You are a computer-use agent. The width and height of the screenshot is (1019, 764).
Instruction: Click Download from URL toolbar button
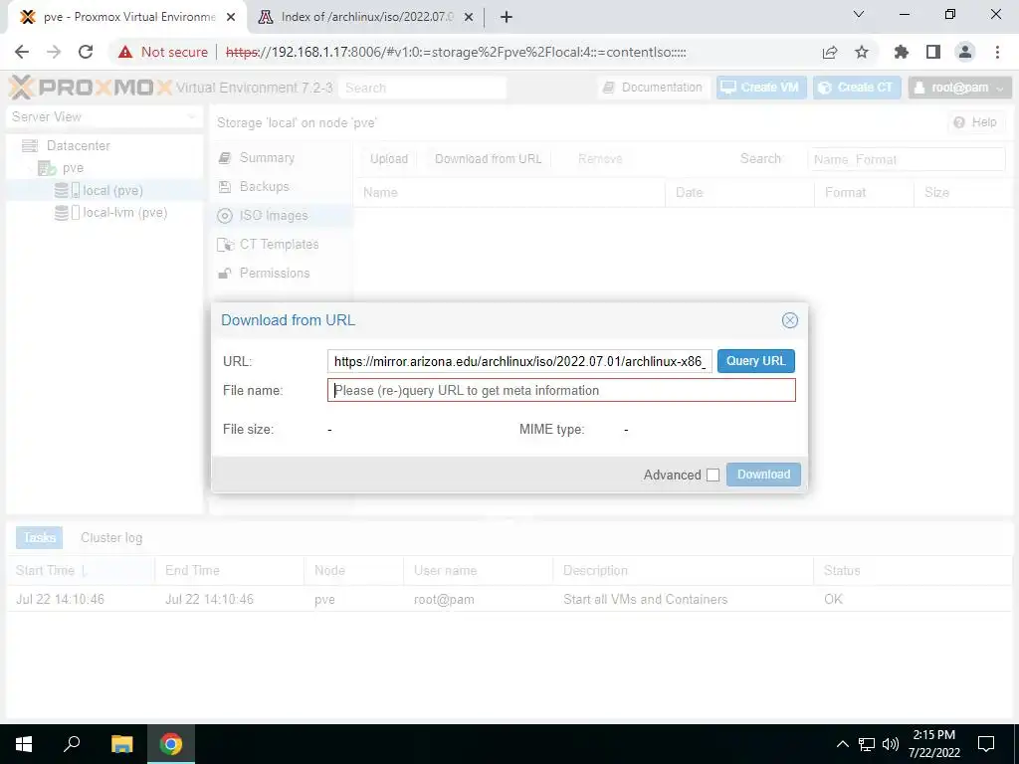(x=488, y=158)
